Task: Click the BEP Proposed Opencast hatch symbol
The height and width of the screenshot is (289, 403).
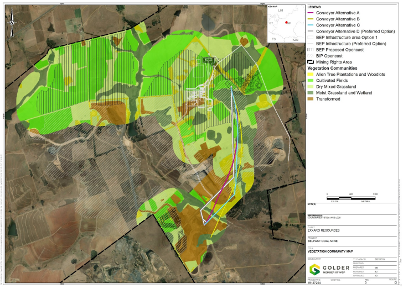Action: coord(311,50)
